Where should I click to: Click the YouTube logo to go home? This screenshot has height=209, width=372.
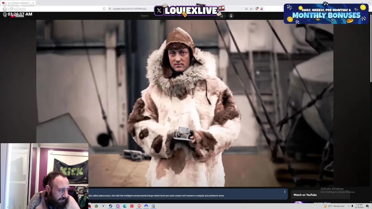17,16
